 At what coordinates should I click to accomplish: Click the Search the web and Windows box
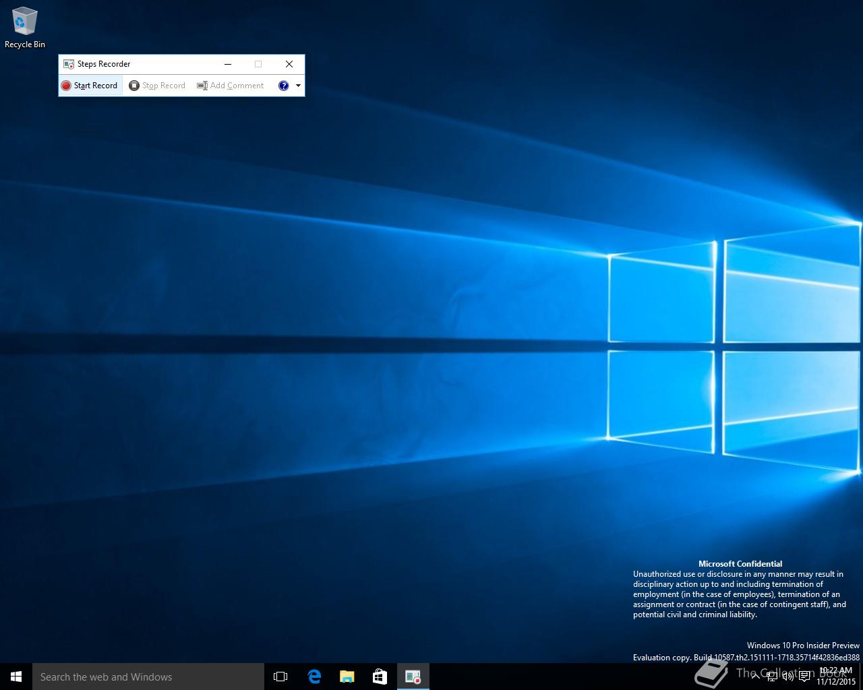point(148,677)
